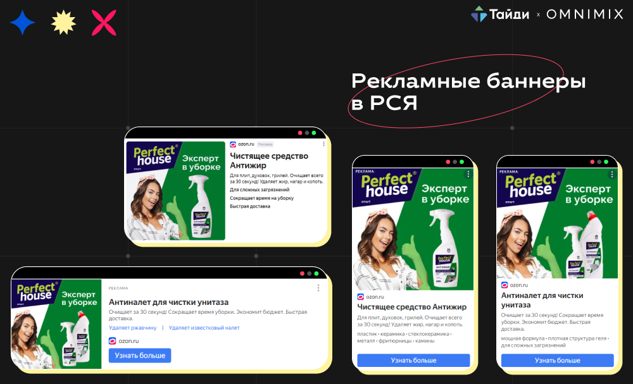Click the Чистящее средство Антижир headline in top banner
The image size is (633, 384).
click(x=269, y=161)
